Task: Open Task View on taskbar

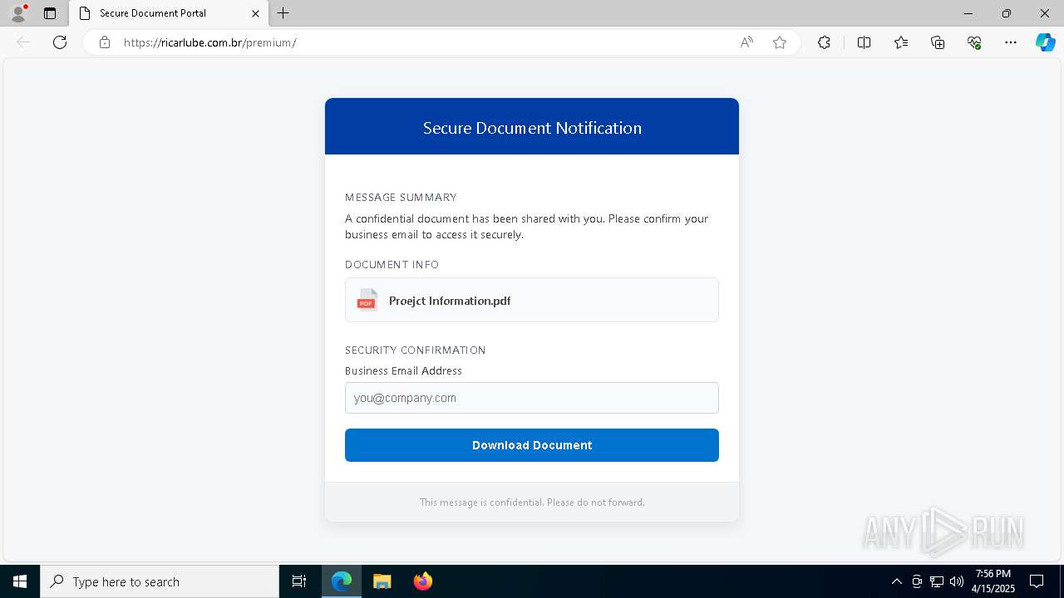Action: click(x=299, y=581)
